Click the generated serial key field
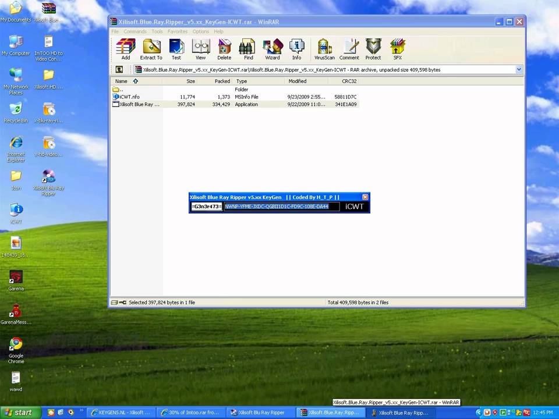The image size is (559, 419). click(282, 206)
